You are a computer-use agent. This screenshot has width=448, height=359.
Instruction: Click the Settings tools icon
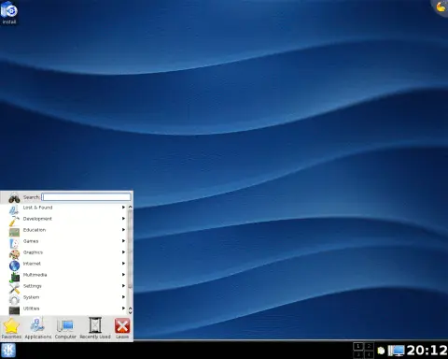tap(14, 288)
